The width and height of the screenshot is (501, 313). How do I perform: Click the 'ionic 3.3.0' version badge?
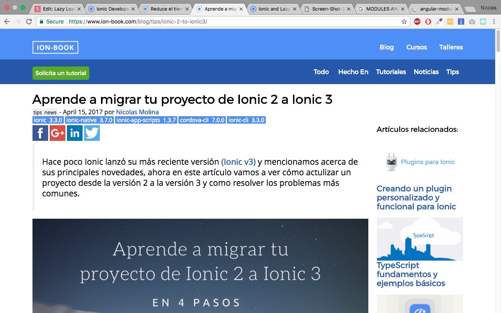pos(48,120)
